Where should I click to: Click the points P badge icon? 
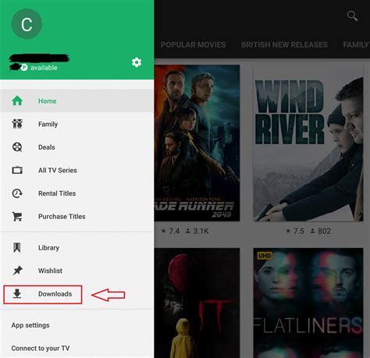(24, 68)
